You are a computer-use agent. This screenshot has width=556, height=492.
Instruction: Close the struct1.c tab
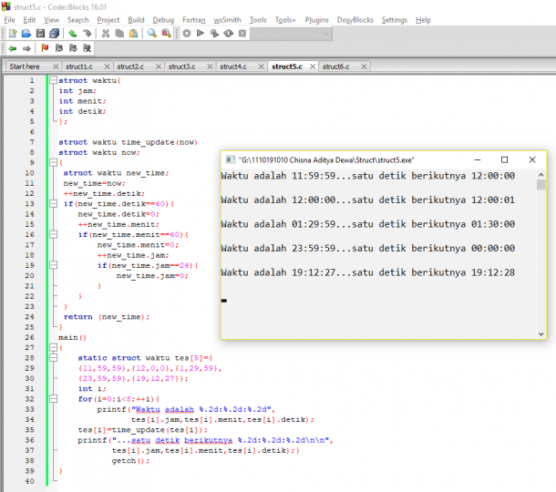point(107,67)
